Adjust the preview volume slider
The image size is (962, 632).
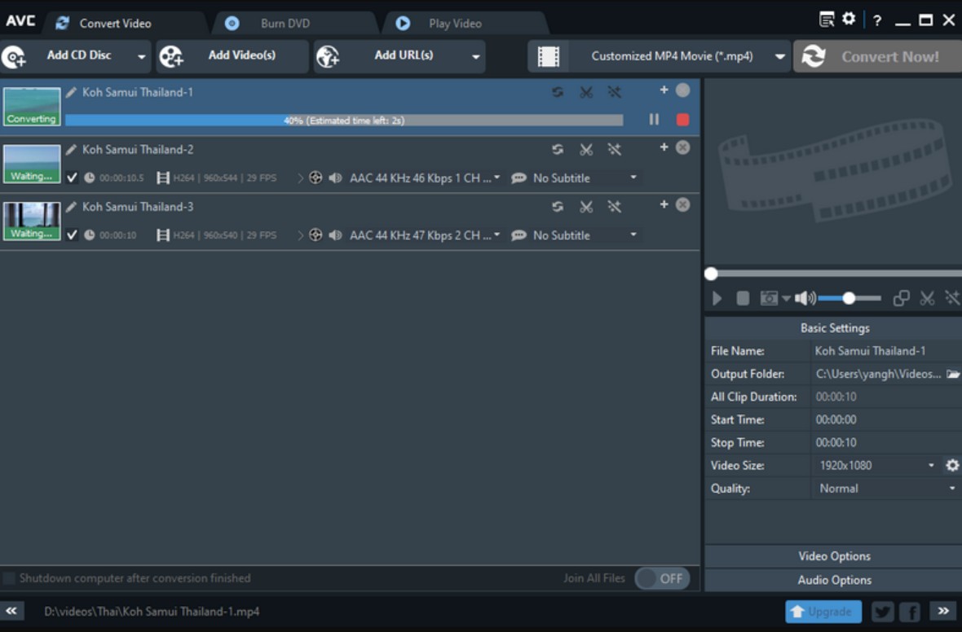(849, 299)
